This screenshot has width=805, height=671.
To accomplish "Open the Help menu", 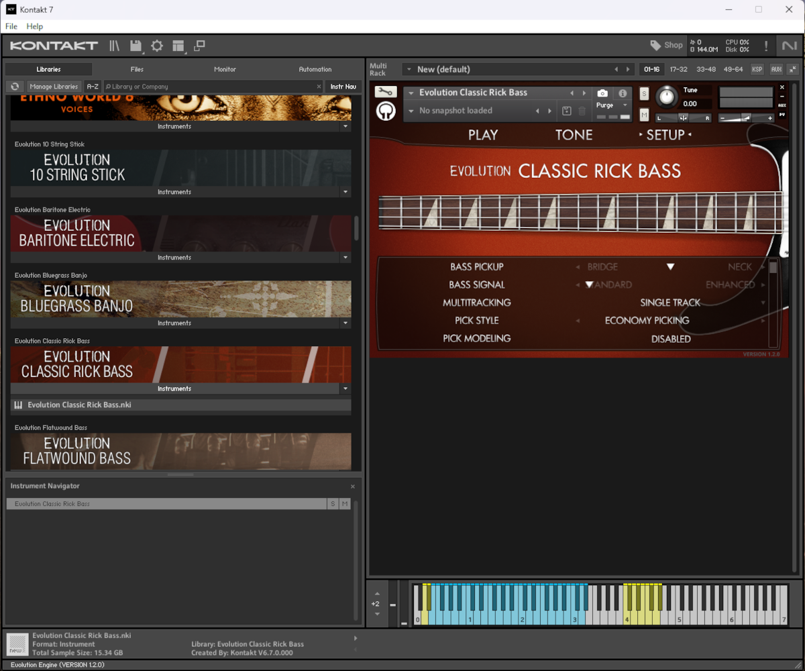I will 35,26.
